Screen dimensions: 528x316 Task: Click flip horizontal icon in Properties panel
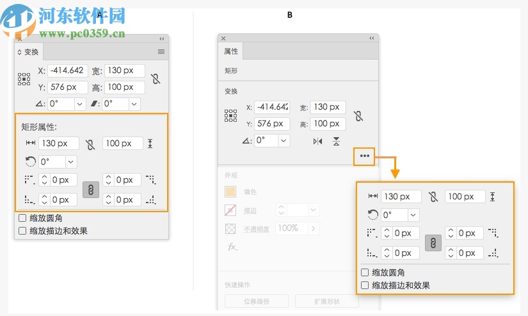coord(317,141)
